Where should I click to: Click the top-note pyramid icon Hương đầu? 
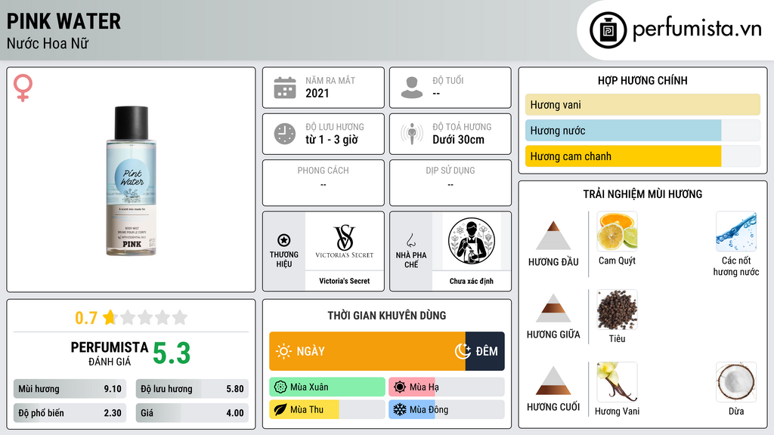click(553, 236)
